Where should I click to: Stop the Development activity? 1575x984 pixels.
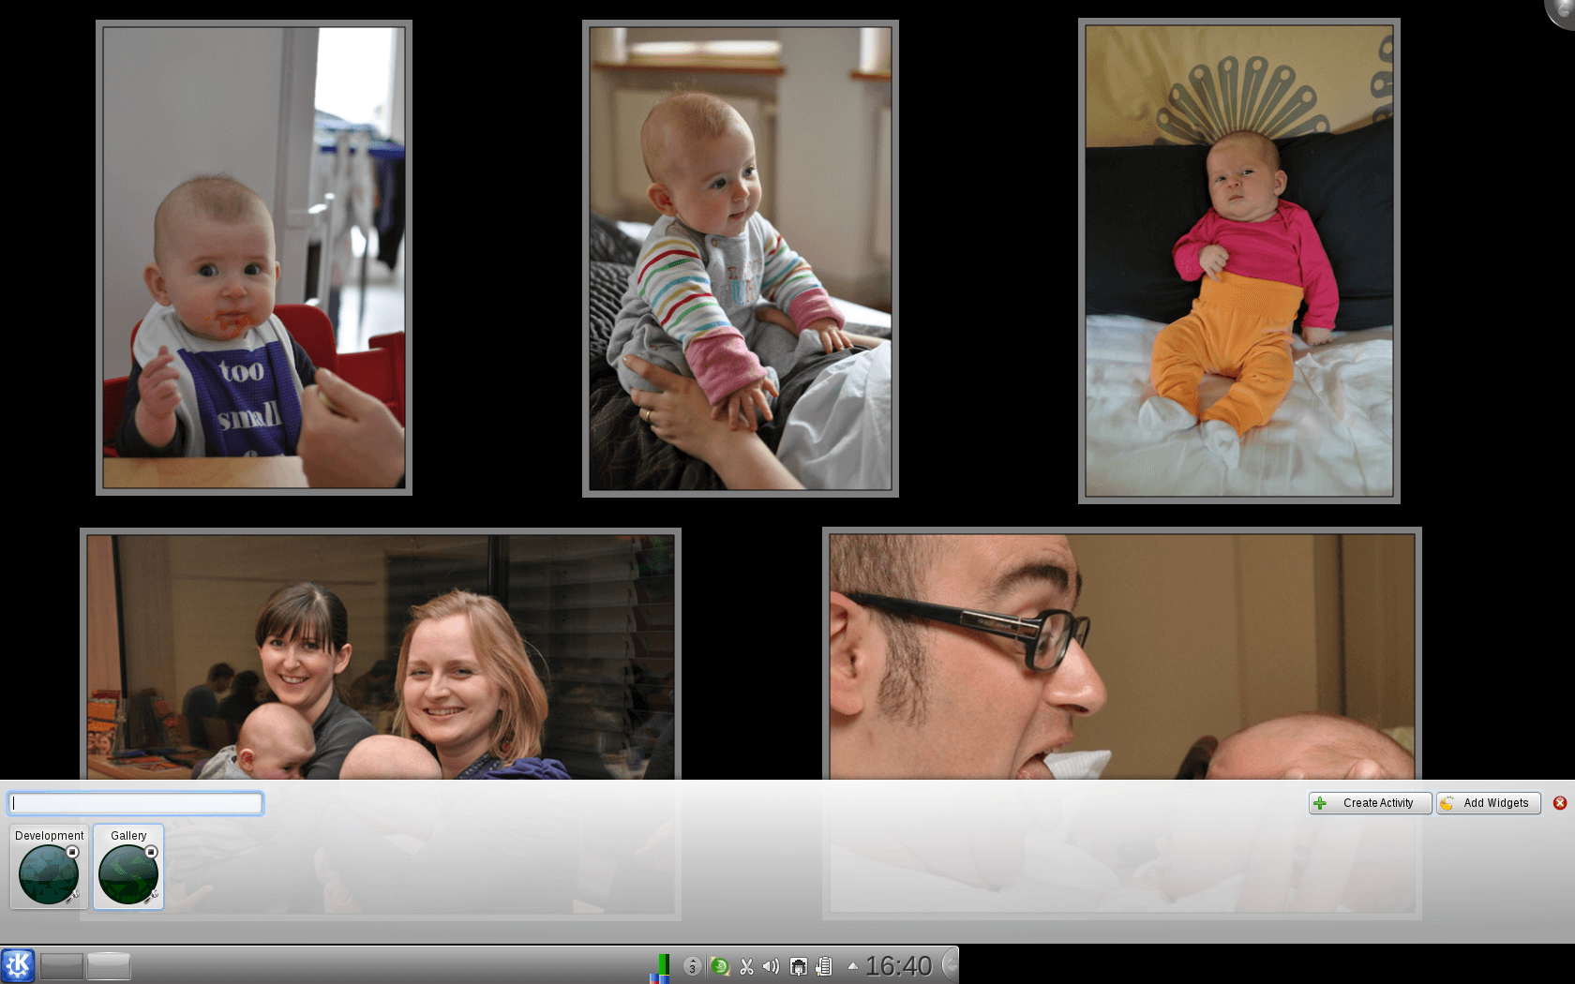coord(72,852)
